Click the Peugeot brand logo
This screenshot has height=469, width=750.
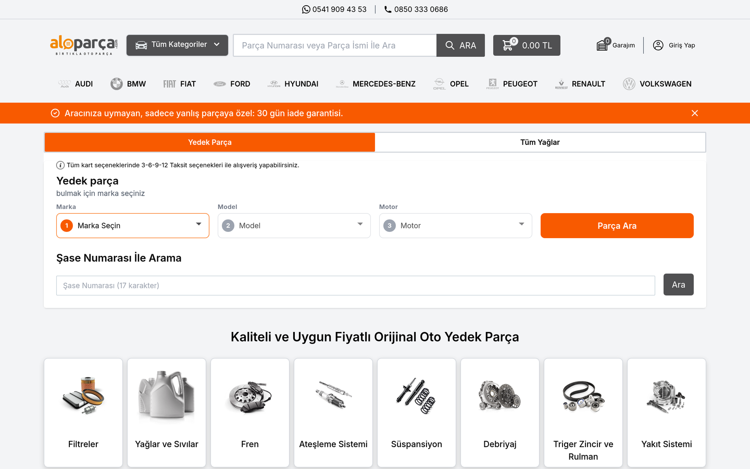[x=493, y=84]
